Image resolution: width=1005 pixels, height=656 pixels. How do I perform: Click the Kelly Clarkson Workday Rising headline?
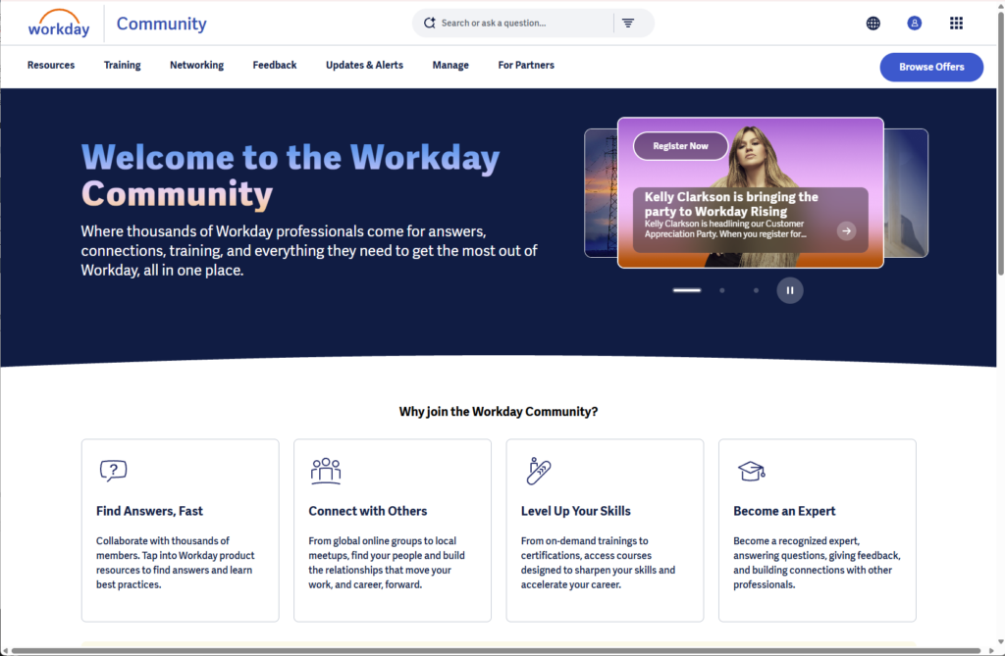[x=730, y=204]
